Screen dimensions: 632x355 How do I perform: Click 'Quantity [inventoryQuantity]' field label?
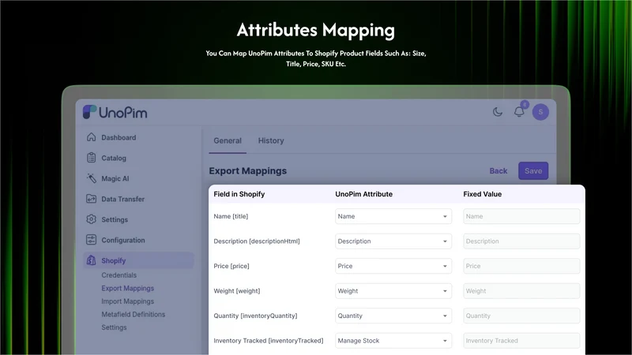(x=255, y=316)
